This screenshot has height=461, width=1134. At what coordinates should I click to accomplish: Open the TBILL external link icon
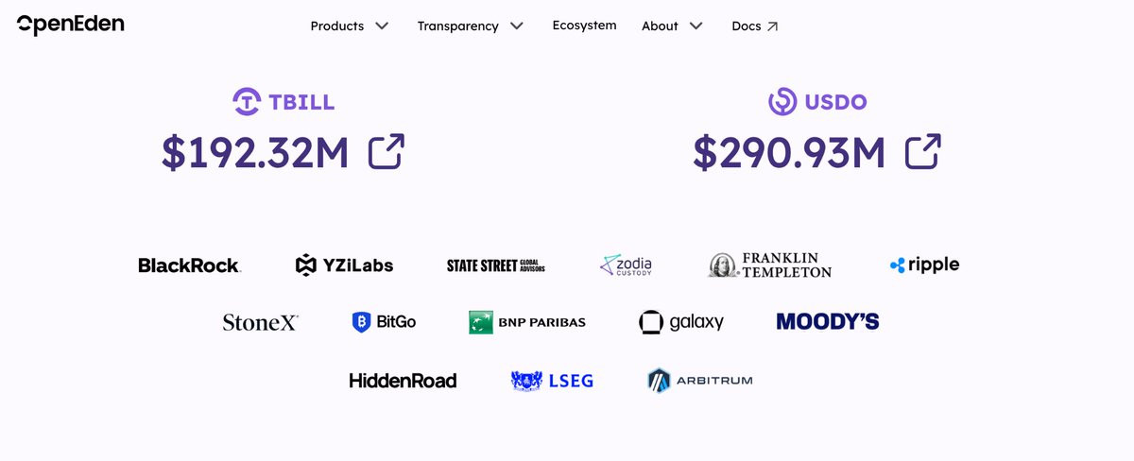387,152
